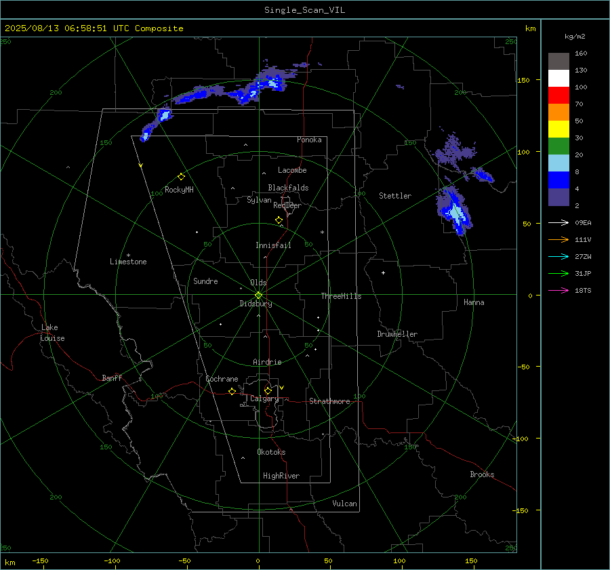Screen dimensions: 610x570
Task: Click the Brooks town label
Action: [x=482, y=474]
